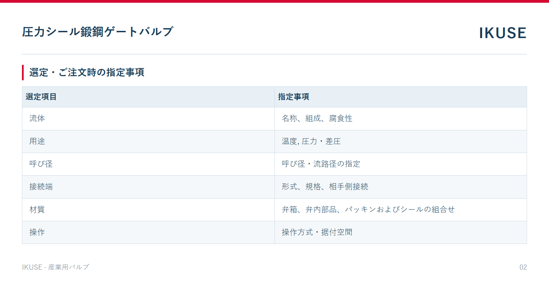Click the footer text IKUSE · 産業用バルブ
The image size is (549, 282).
56,267
